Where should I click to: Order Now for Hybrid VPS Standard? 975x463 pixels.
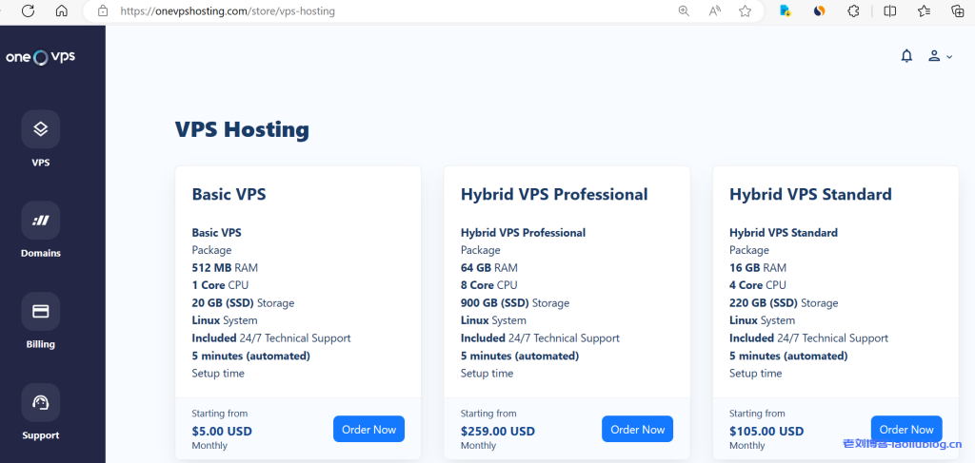pos(905,429)
